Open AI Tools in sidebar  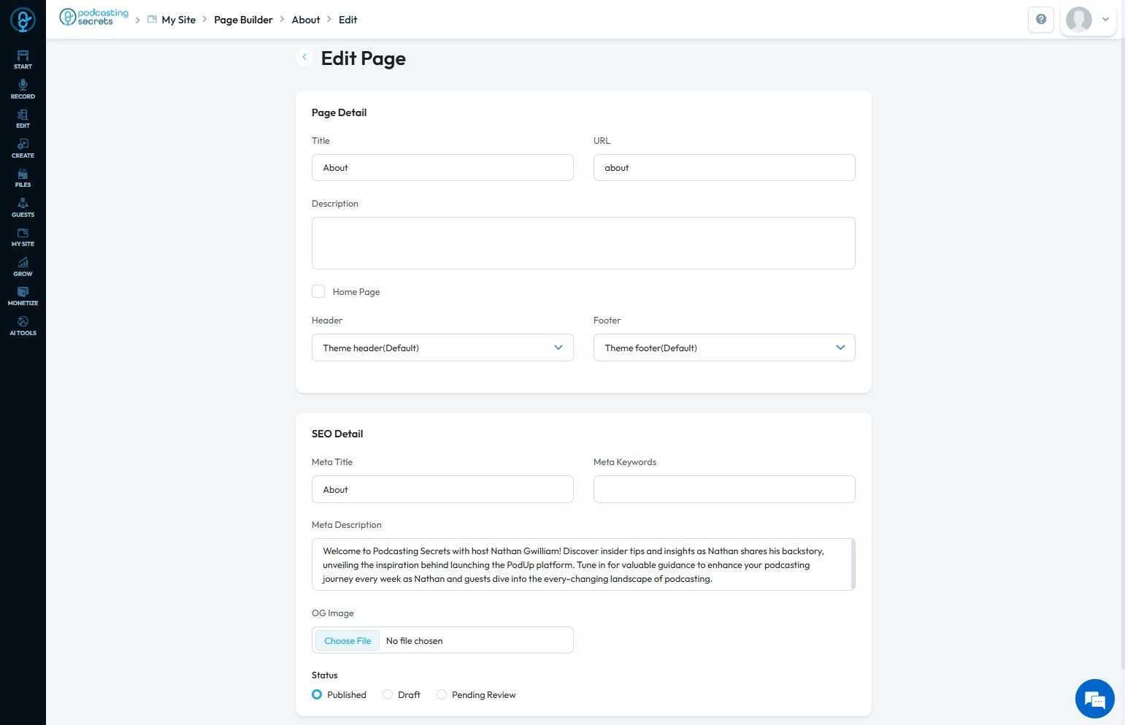pyautogui.click(x=23, y=326)
